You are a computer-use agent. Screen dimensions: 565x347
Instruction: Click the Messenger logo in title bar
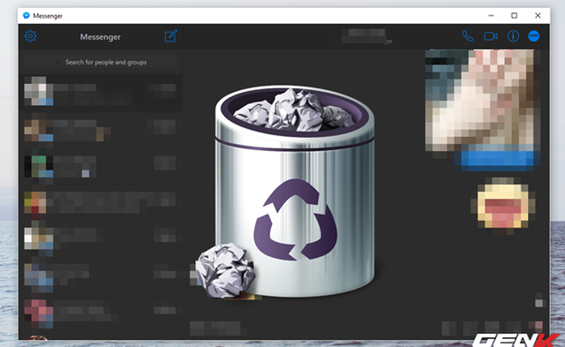point(27,15)
